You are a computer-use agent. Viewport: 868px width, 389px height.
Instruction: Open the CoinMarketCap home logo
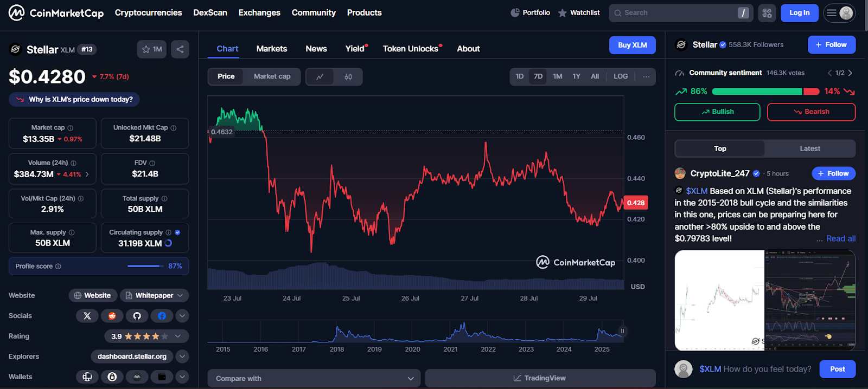tap(56, 12)
